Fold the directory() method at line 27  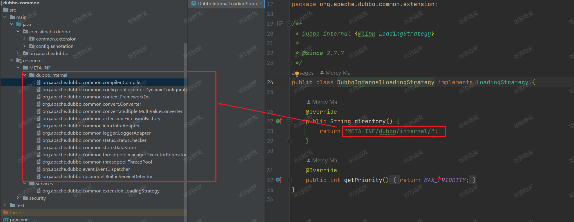tap(289, 121)
